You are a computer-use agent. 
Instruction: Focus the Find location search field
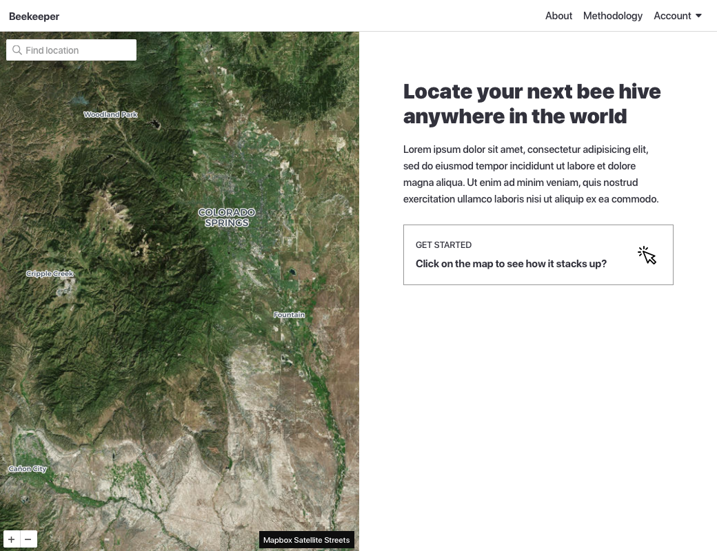71,50
